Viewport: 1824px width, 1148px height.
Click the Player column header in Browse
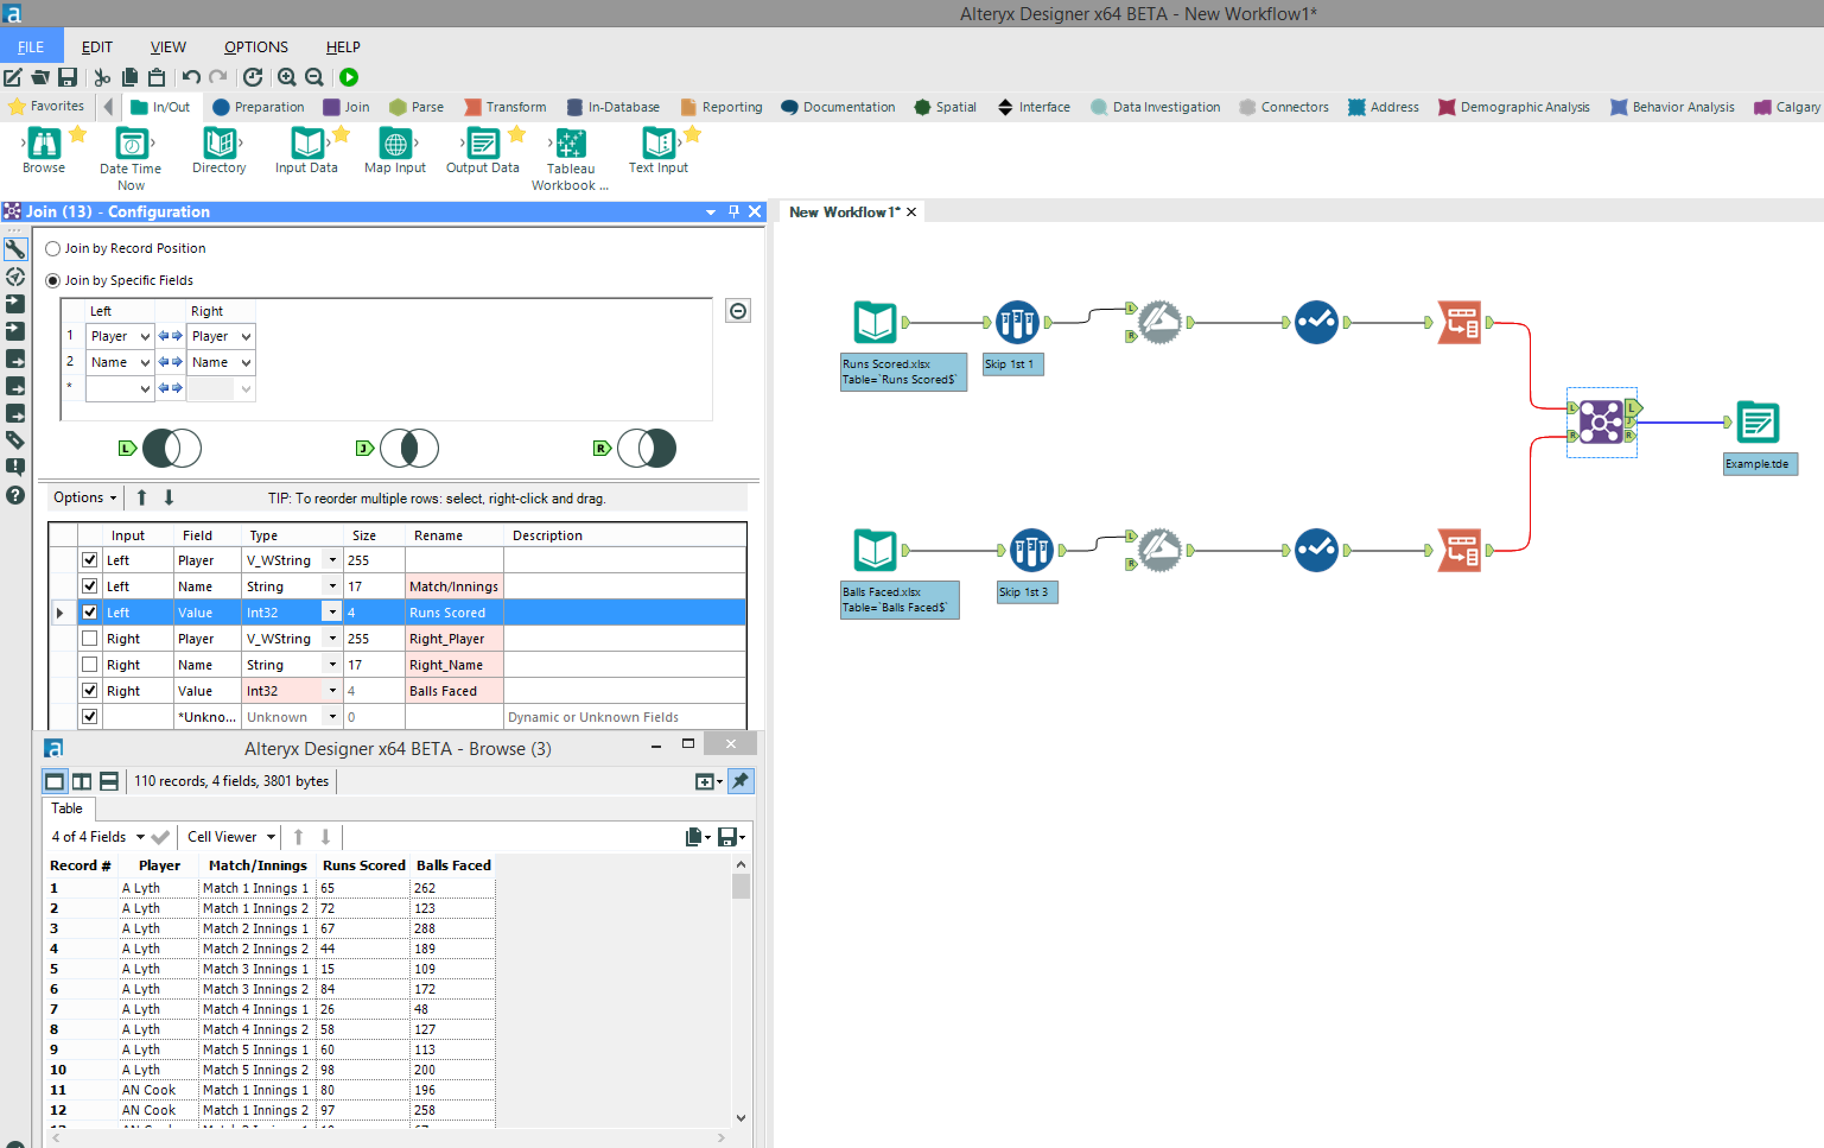click(x=159, y=865)
